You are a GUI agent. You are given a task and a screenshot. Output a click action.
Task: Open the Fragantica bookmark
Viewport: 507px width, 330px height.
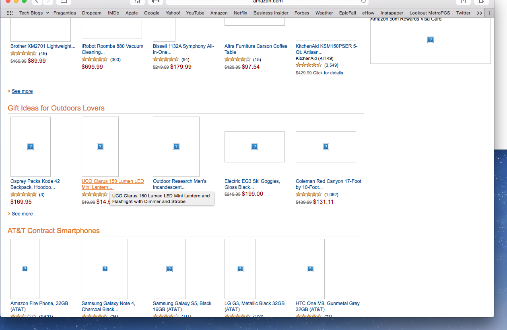[65, 13]
